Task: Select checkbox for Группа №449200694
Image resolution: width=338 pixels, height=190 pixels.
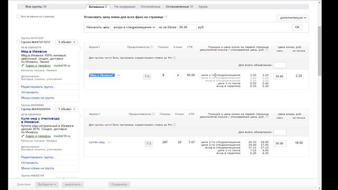Action: 18,109
